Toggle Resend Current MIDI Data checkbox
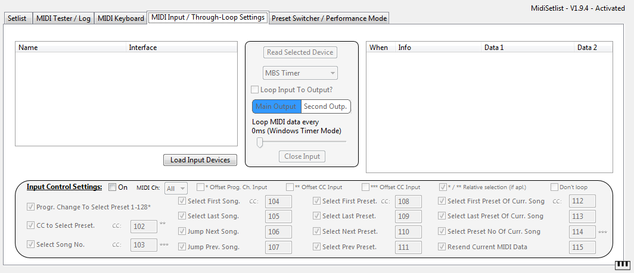Viewport: 634px width, 273px height. tap(442, 247)
